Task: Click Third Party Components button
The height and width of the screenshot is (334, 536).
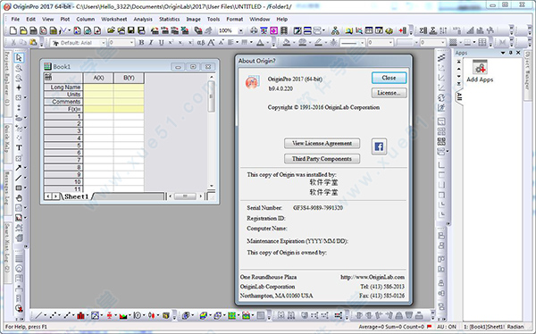Action: tap(322, 159)
